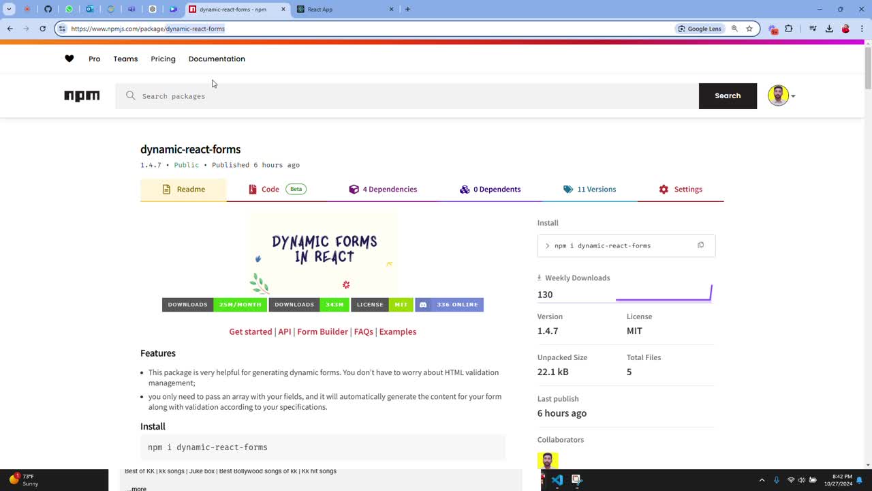Open the pinned Outlook tab

tap(89, 9)
